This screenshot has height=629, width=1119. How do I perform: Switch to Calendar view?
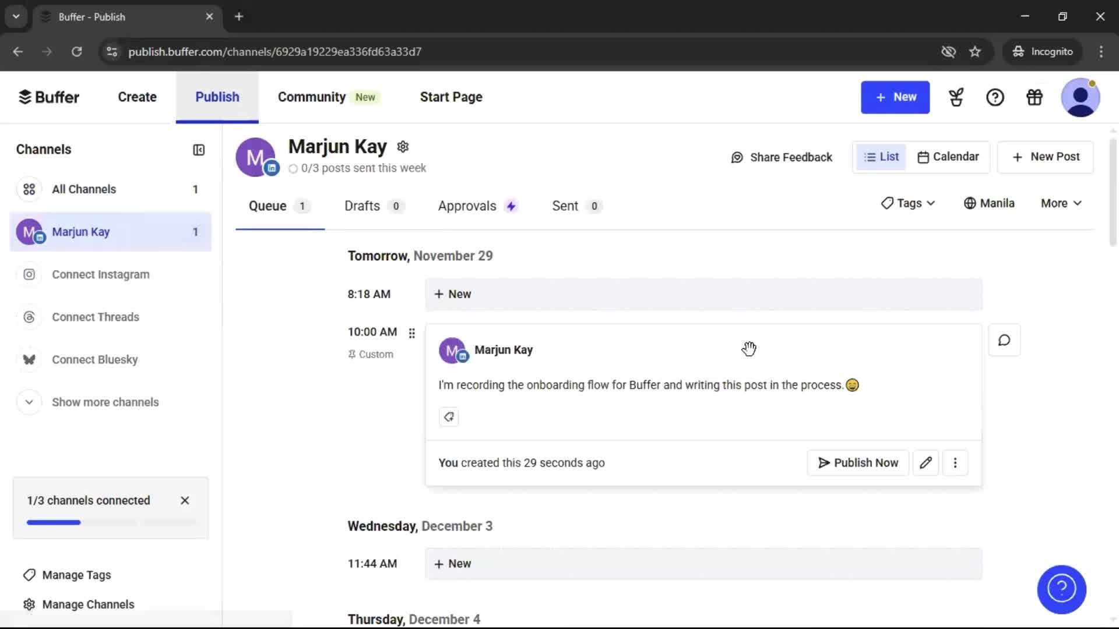(948, 157)
